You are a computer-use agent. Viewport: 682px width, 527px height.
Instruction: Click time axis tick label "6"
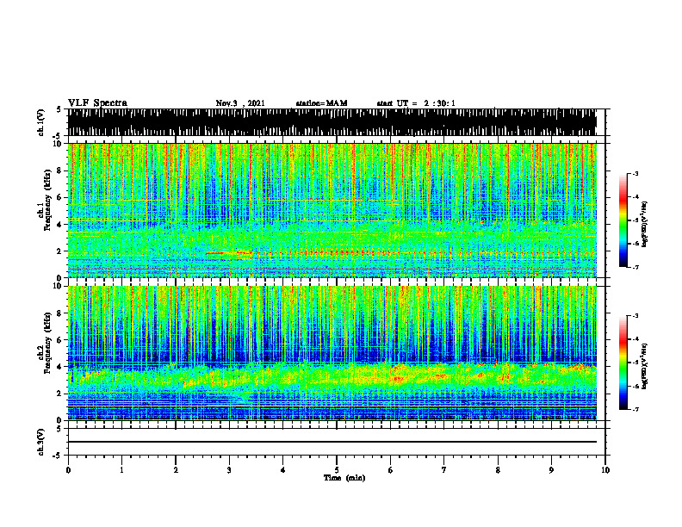pyautogui.click(x=391, y=470)
